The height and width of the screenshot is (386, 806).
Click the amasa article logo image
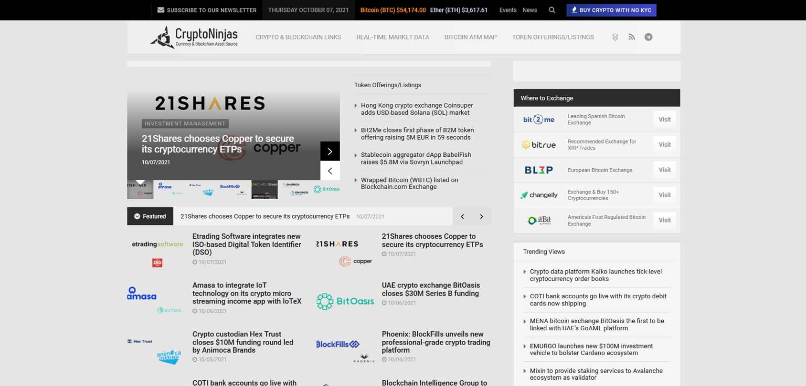click(x=155, y=300)
